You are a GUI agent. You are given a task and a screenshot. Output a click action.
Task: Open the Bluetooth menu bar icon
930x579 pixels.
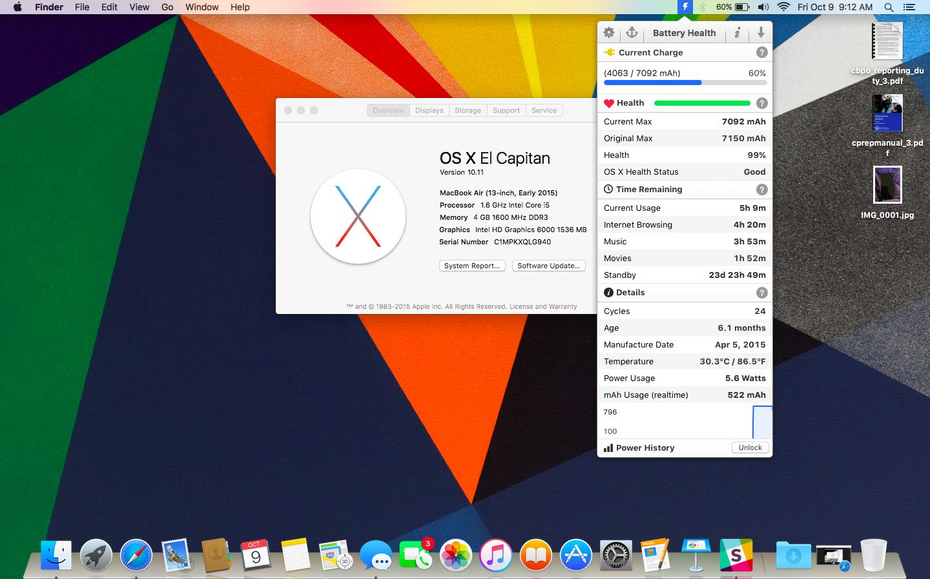(x=703, y=7)
